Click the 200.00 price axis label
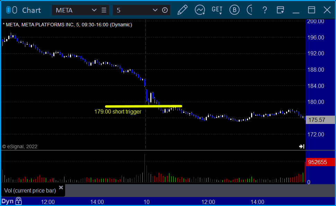The height and width of the screenshot is (206, 336). click(316, 21)
